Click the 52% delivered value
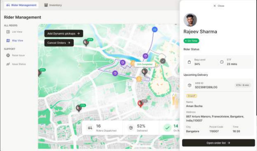Viewport: 257px width, 151px height. coord(141,126)
